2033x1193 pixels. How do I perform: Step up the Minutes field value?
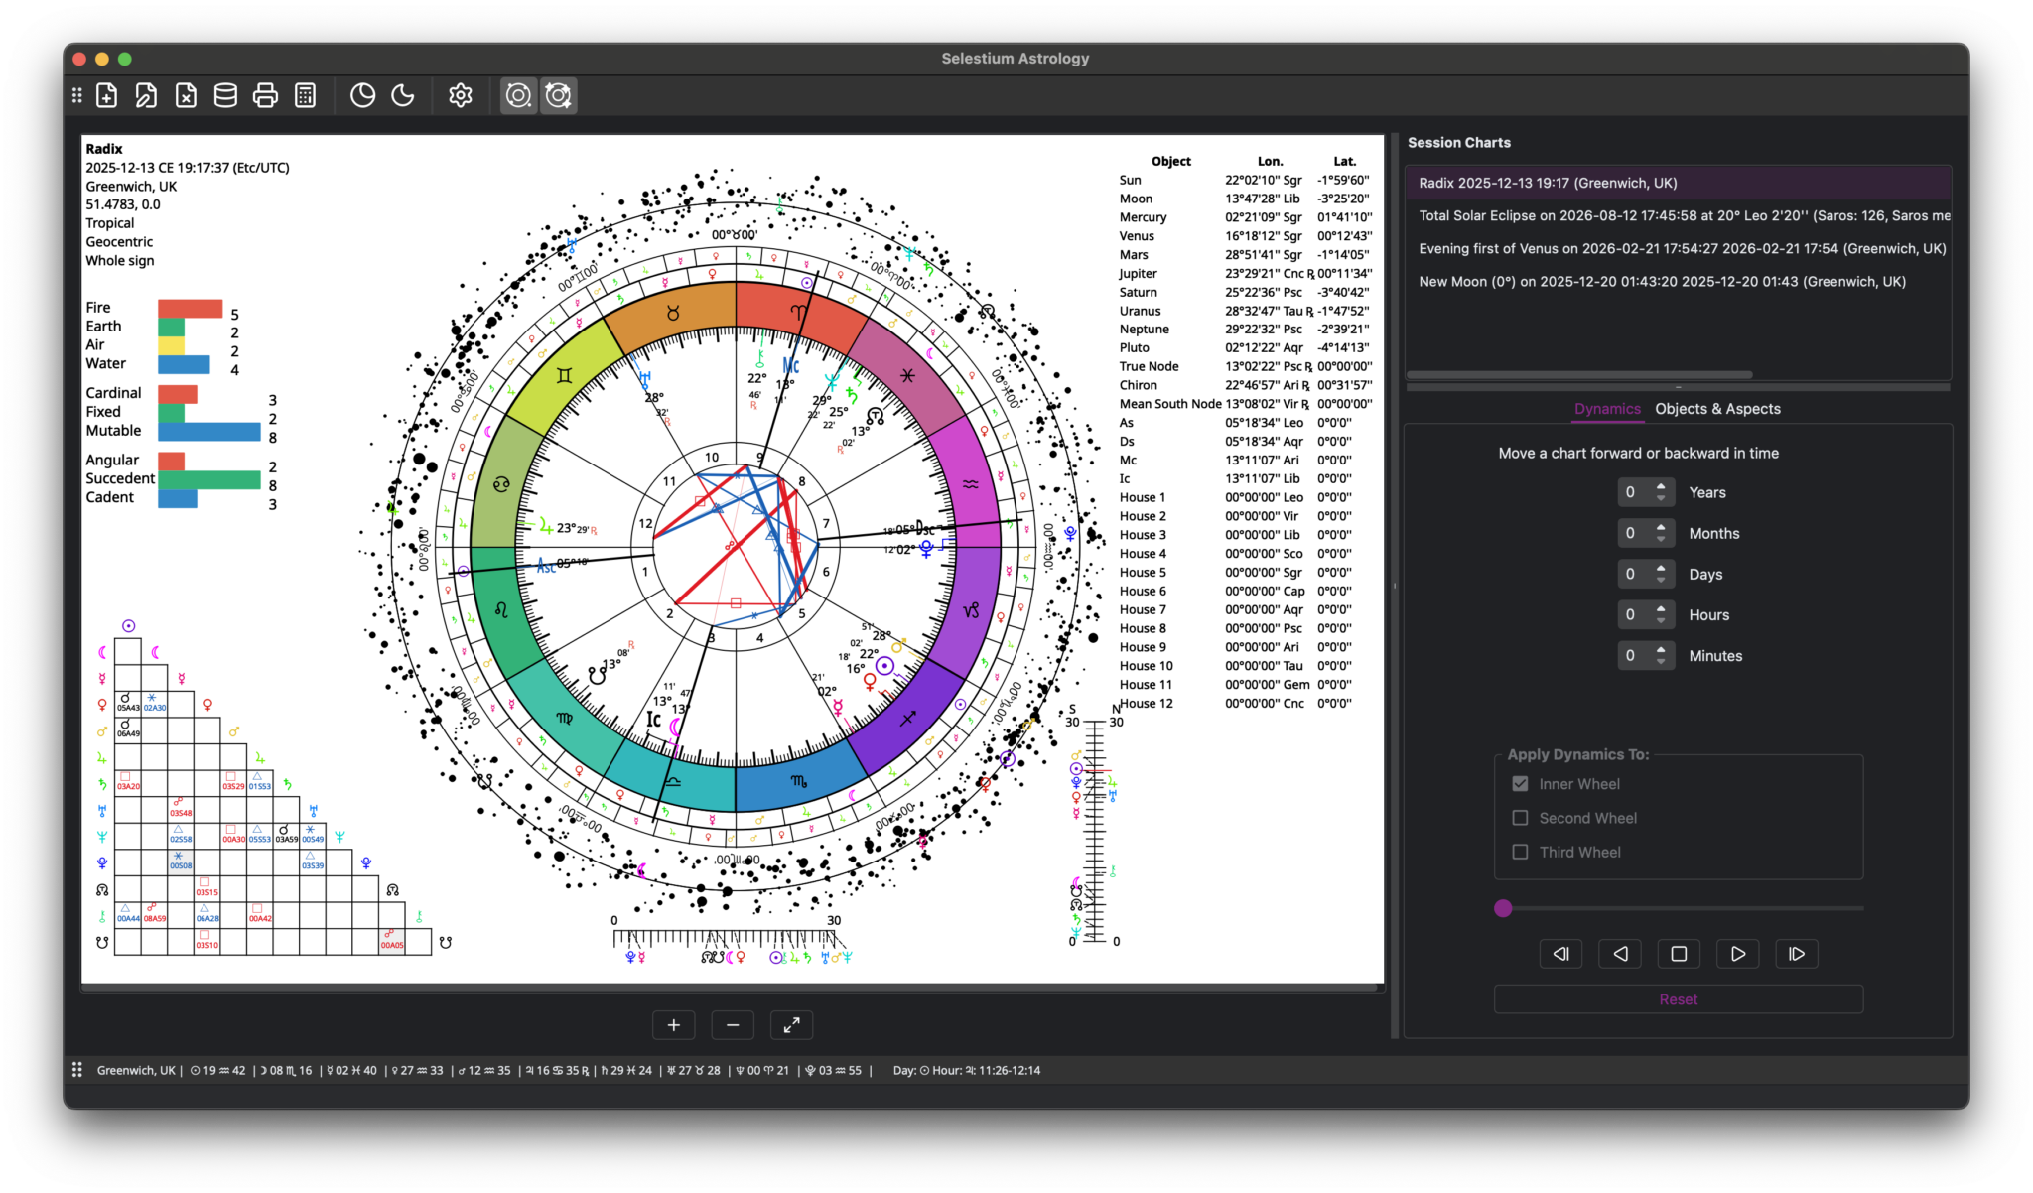pos(1661,650)
